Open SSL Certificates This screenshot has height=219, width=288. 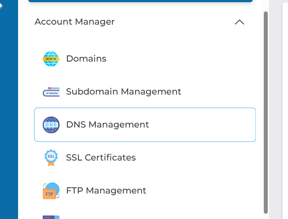pos(101,158)
